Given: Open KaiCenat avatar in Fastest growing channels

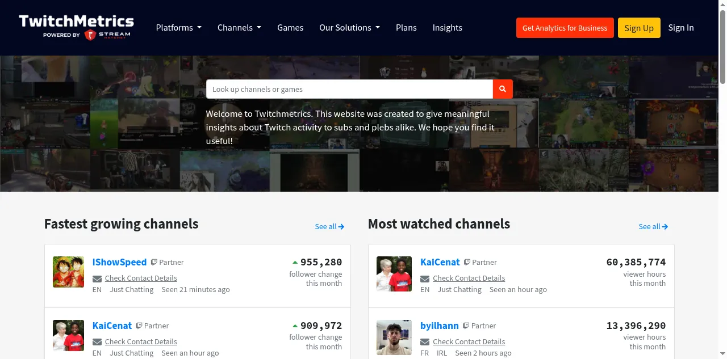Looking at the screenshot, I should click(69, 335).
